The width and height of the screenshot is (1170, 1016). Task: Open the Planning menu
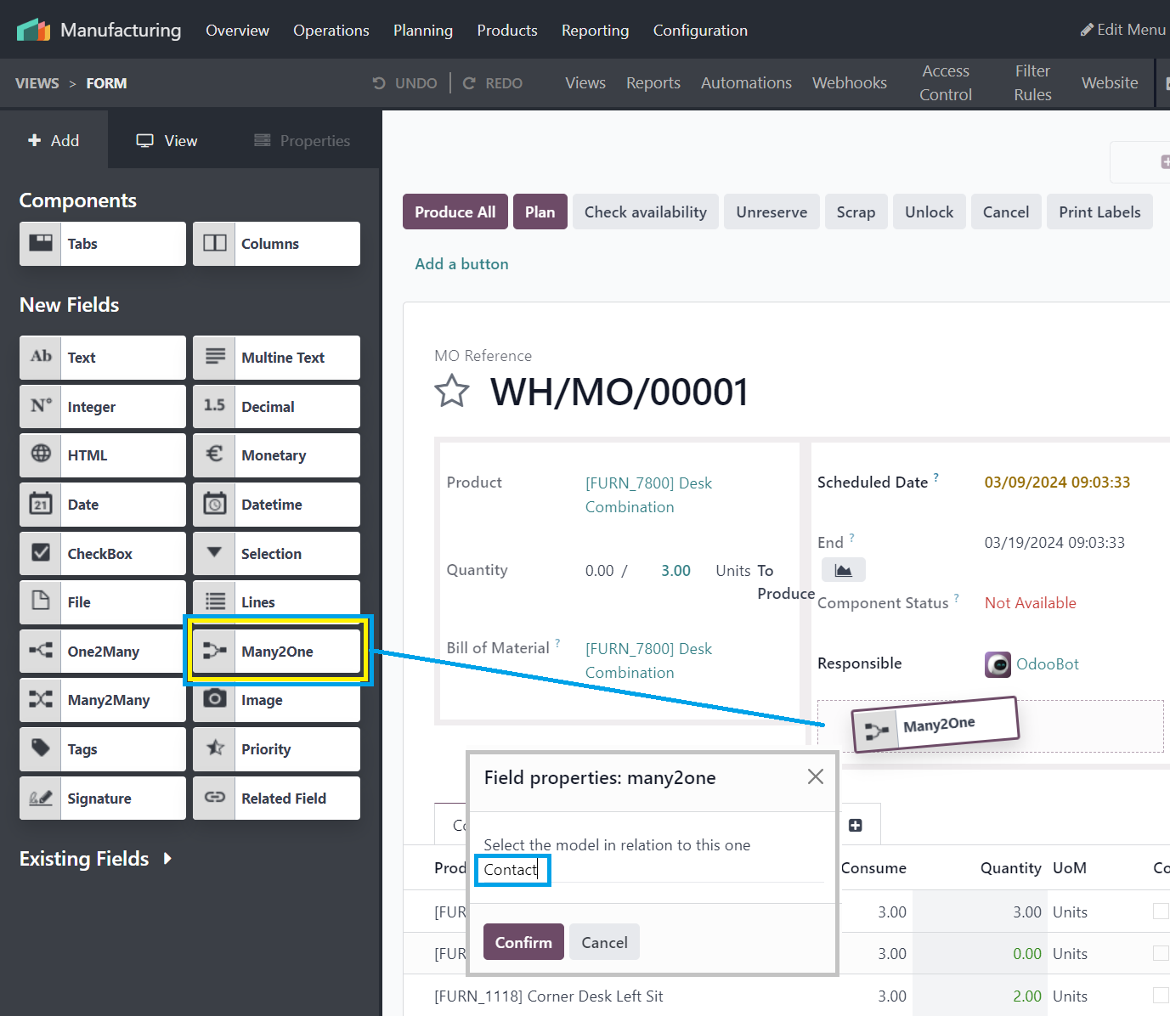[x=423, y=31]
